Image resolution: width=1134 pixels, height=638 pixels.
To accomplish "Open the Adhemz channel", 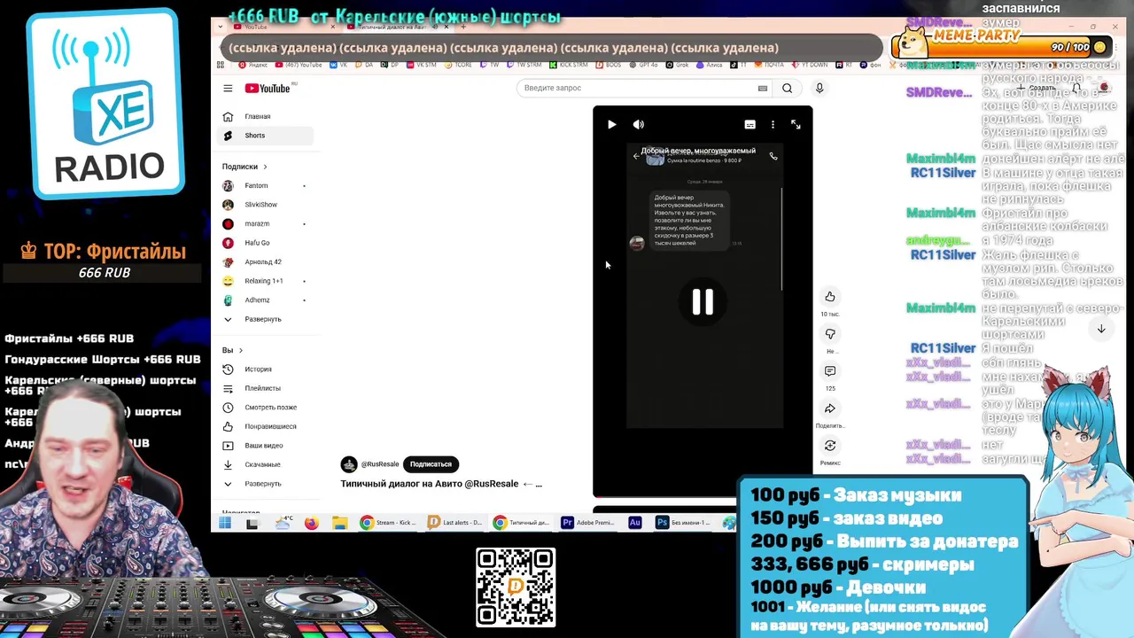I will click(267, 300).
